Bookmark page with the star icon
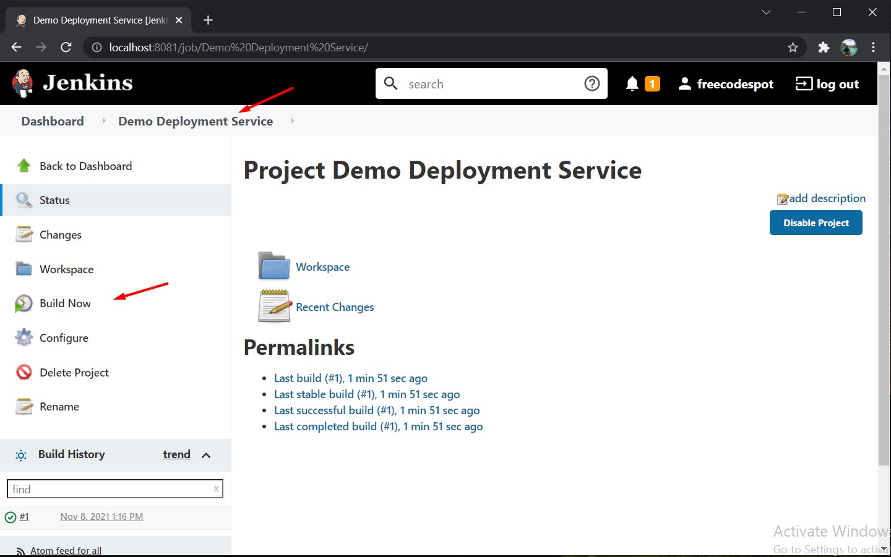The height and width of the screenshot is (557, 891). coord(793,48)
